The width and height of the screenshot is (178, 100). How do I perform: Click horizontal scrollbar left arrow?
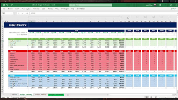[110, 95]
